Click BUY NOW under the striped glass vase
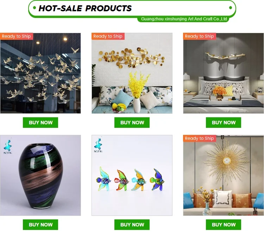The image size is (264, 237). 40,225
